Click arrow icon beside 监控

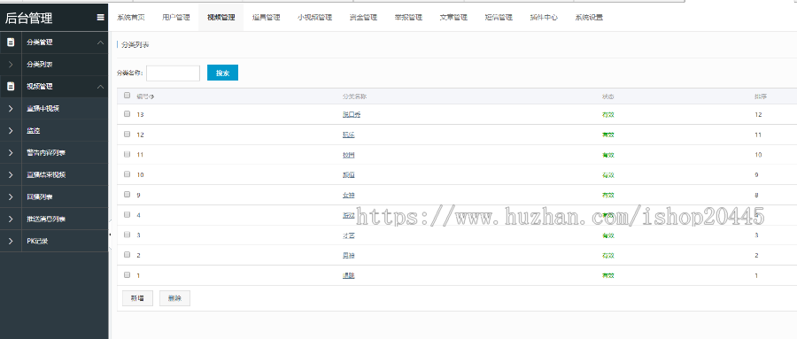[x=11, y=131]
